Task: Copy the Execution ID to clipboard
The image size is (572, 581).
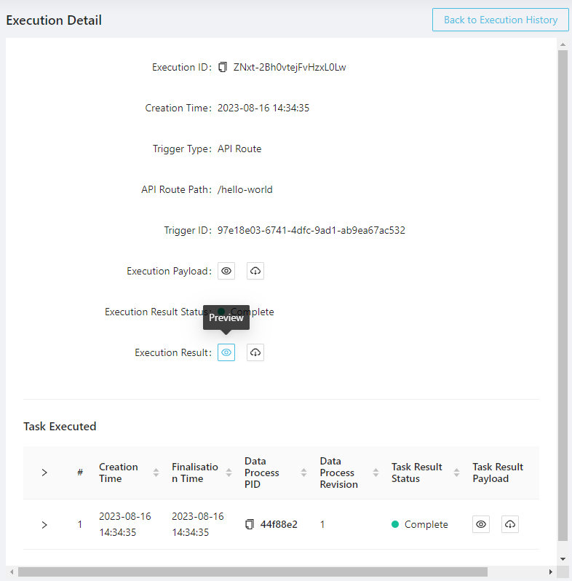Action: click(x=223, y=68)
